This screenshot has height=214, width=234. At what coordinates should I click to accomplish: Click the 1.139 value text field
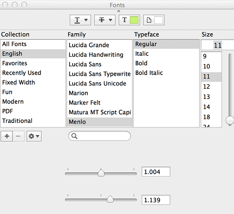tap(156, 200)
